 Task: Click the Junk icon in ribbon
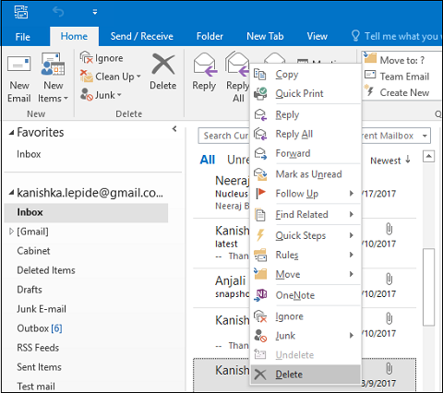86,94
